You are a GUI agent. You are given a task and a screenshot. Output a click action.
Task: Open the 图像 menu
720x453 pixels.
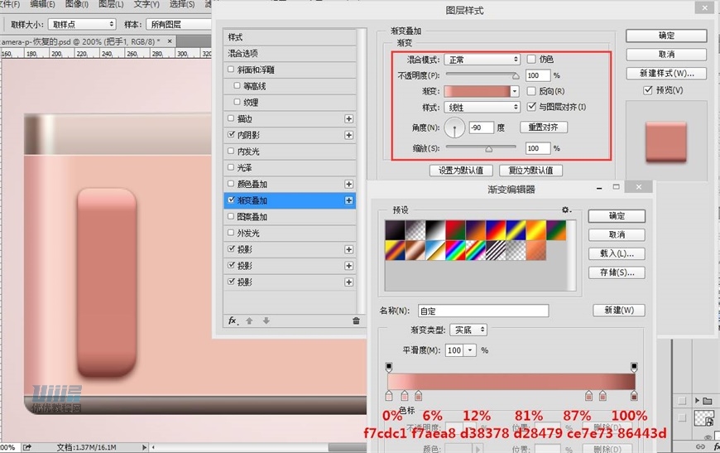pos(77,4)
